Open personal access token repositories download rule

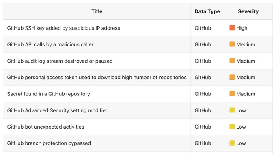tap(97, 78)
